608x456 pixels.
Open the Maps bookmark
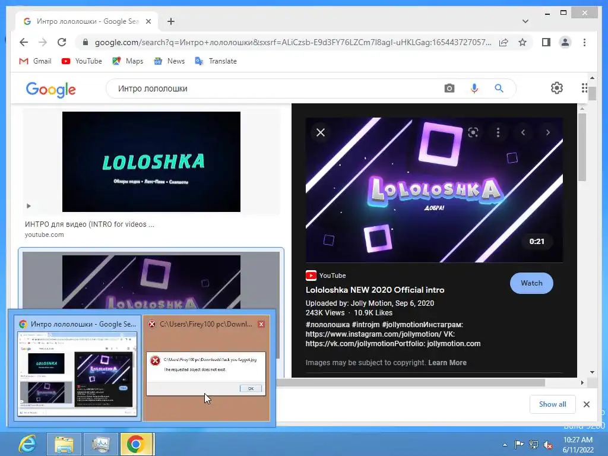pyautogui.click(x=128, y=61)
